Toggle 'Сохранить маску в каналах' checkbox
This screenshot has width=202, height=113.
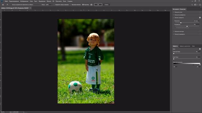pos(54,5)
